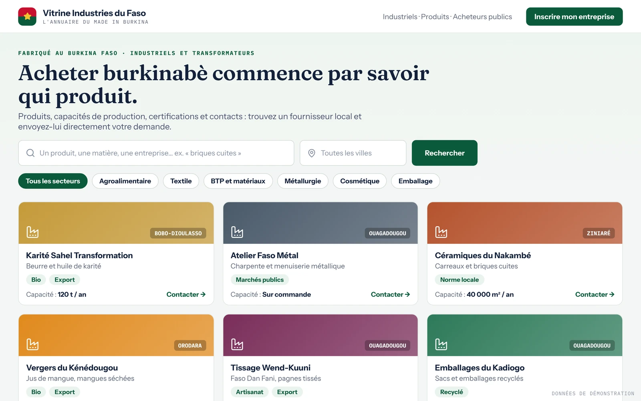The height and width of the screenshot is (401, 641).
Task: Click Inscrire mon entreprise button
Action: point(574,16)
